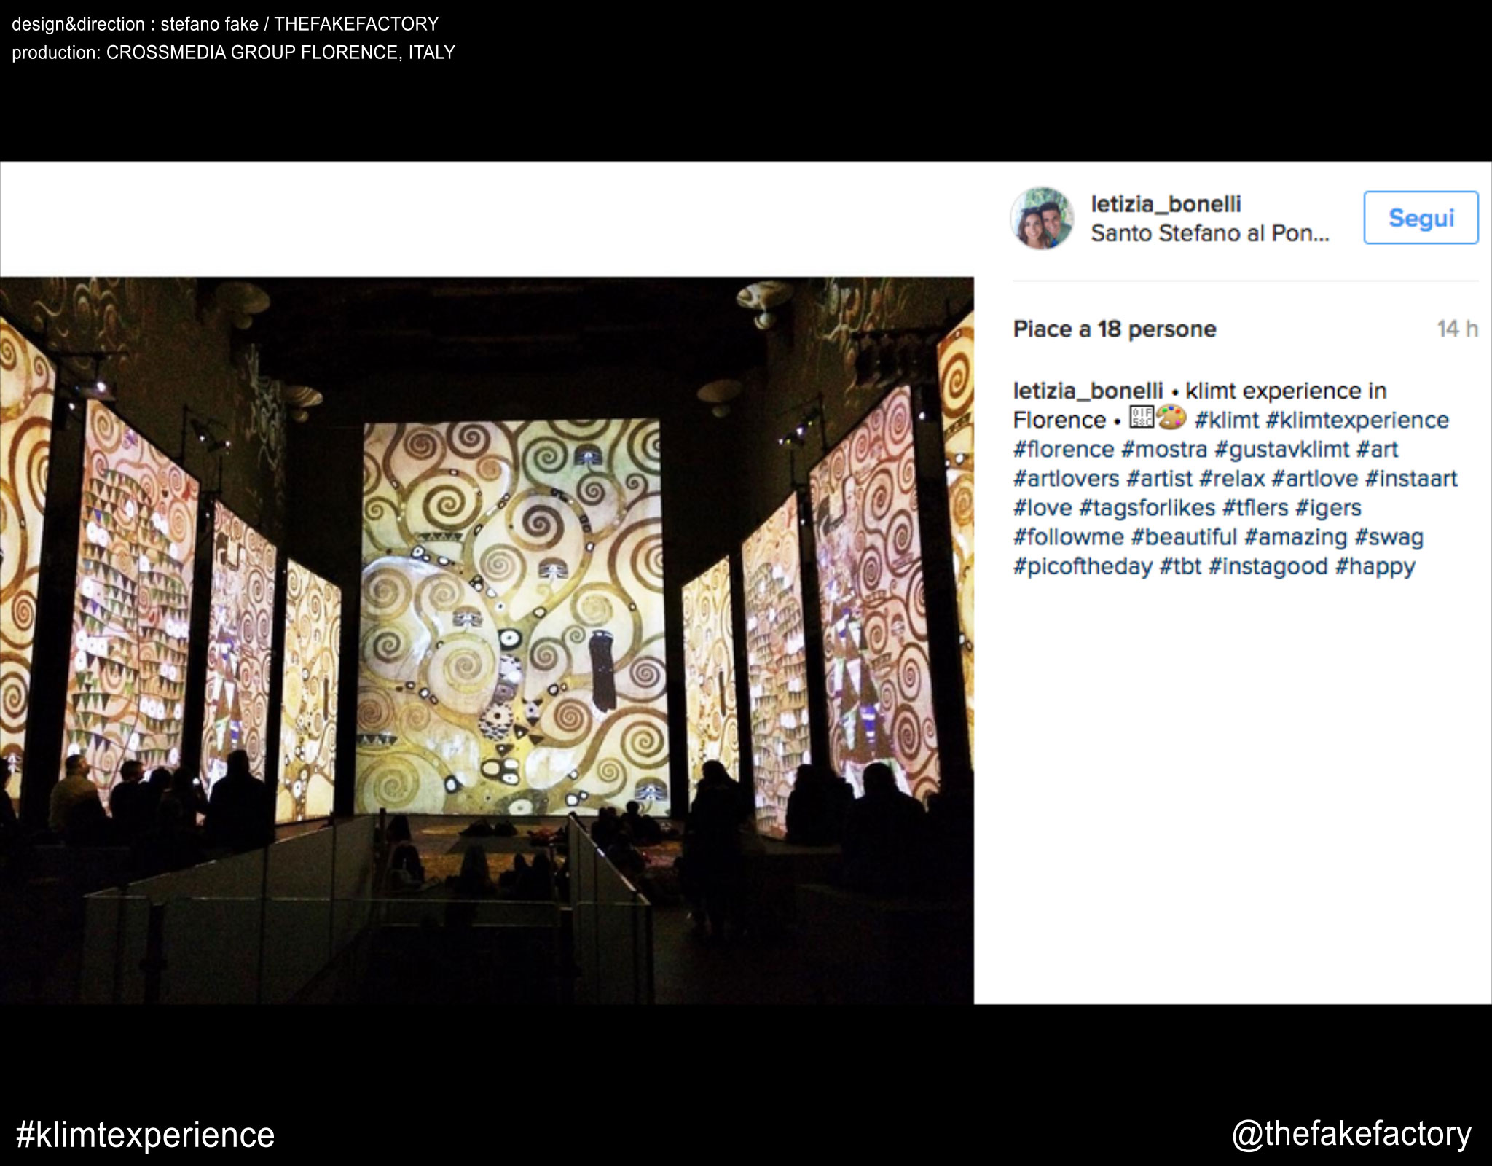Open the letizia_bonelli username in the header

(x=1166, y=204)
